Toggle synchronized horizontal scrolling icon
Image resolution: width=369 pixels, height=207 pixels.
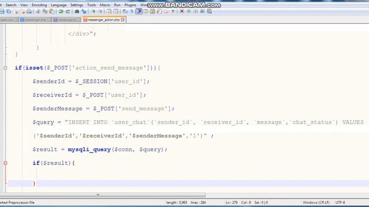(x=116, y=11)
